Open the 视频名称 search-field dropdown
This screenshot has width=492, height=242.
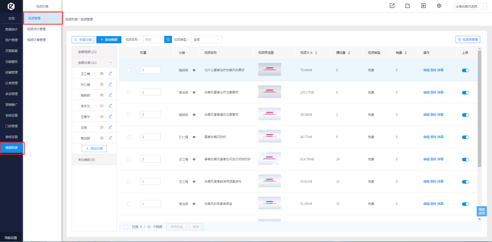[133, 39]
